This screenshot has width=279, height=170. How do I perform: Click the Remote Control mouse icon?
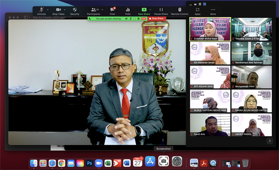click(180, 10)
